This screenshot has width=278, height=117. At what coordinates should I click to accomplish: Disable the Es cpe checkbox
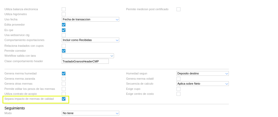pos(64,30)
